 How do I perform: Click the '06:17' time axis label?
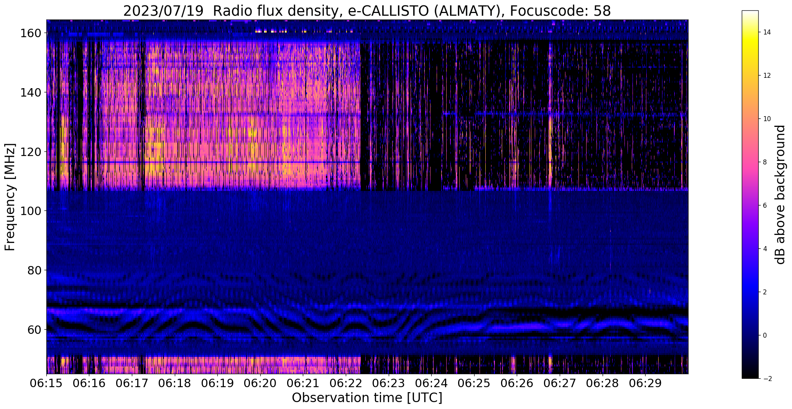(x=132, y=384)
